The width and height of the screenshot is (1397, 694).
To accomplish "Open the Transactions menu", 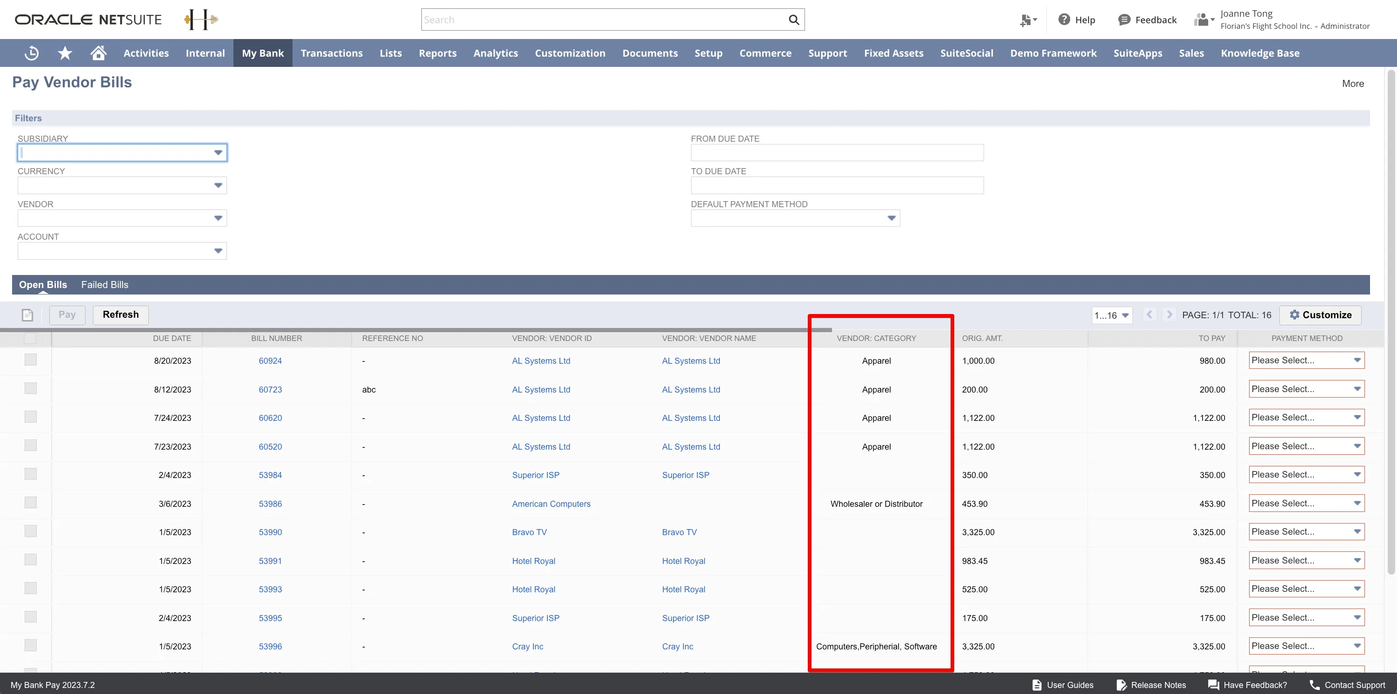I will (332, 53).
